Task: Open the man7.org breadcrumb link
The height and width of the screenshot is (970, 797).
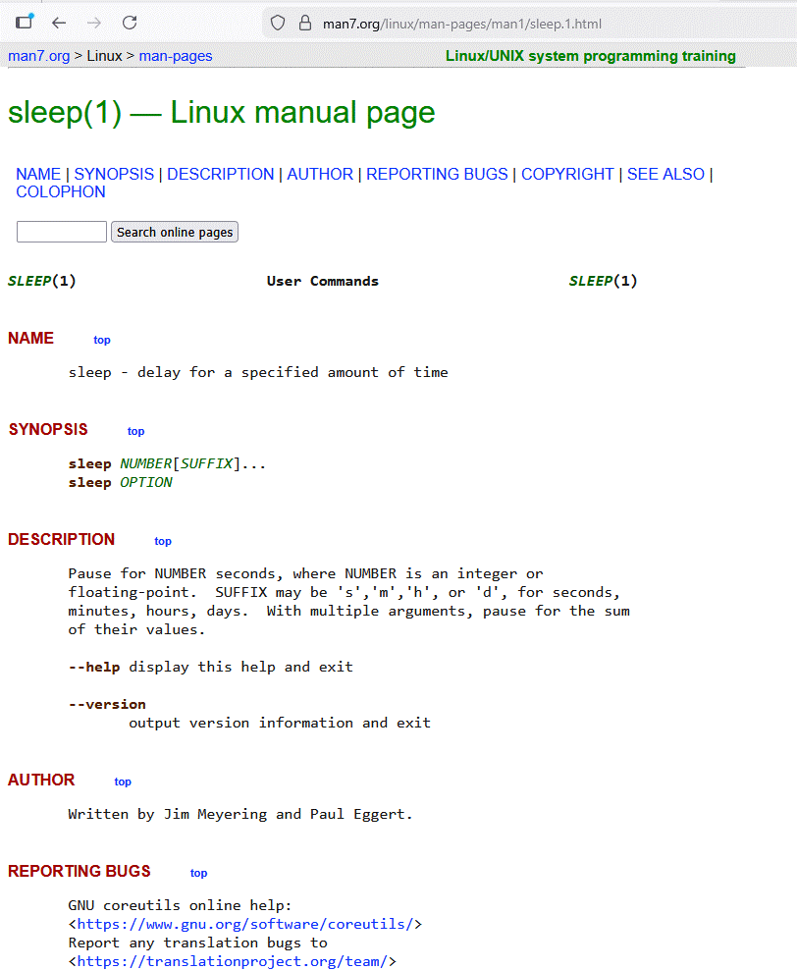Action: (x=39, y=56)
